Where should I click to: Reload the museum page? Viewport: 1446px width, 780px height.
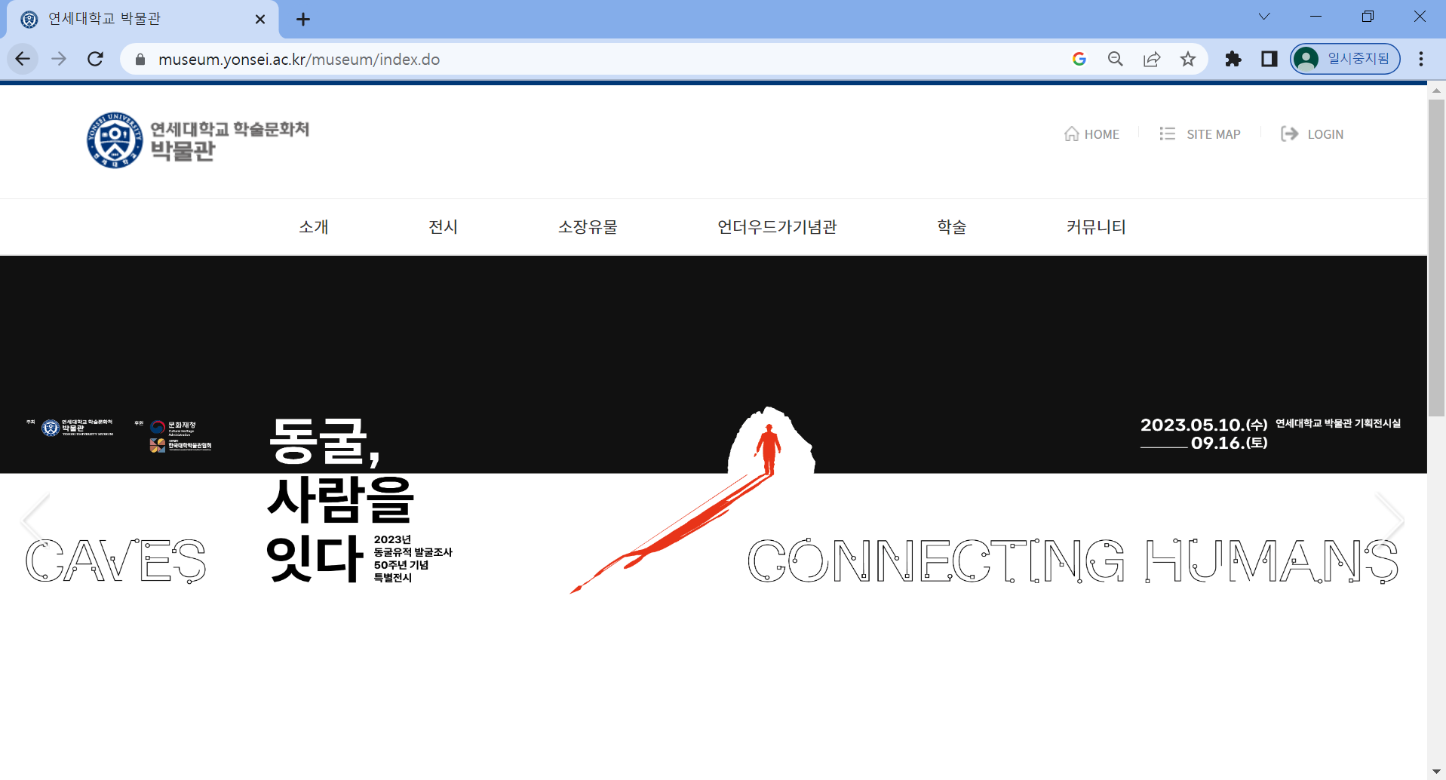(95, 59)
